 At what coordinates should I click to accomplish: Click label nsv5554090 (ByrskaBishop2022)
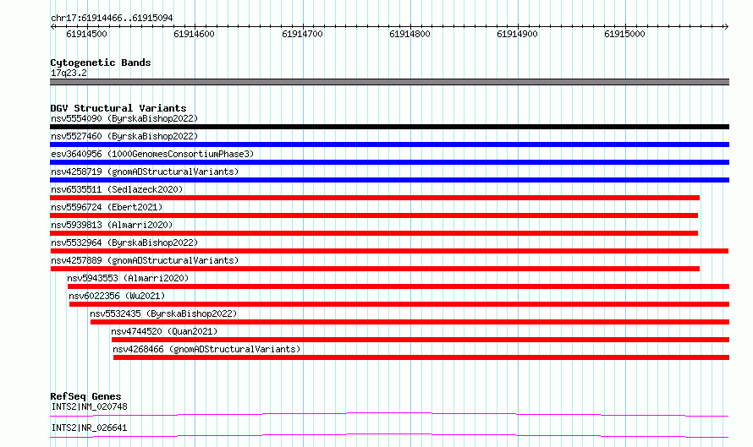[x=124, y=118]
